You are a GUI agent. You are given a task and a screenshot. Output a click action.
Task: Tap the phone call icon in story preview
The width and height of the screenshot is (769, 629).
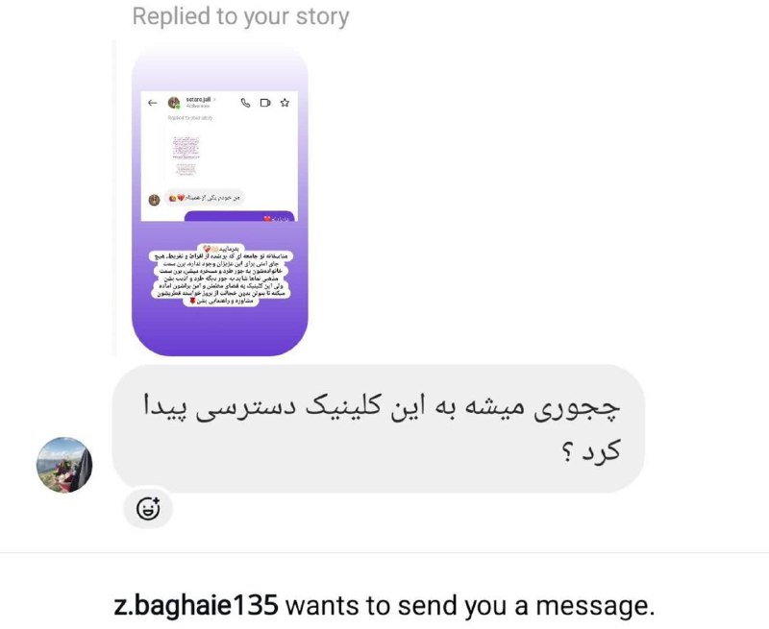[x=246, y=103]
